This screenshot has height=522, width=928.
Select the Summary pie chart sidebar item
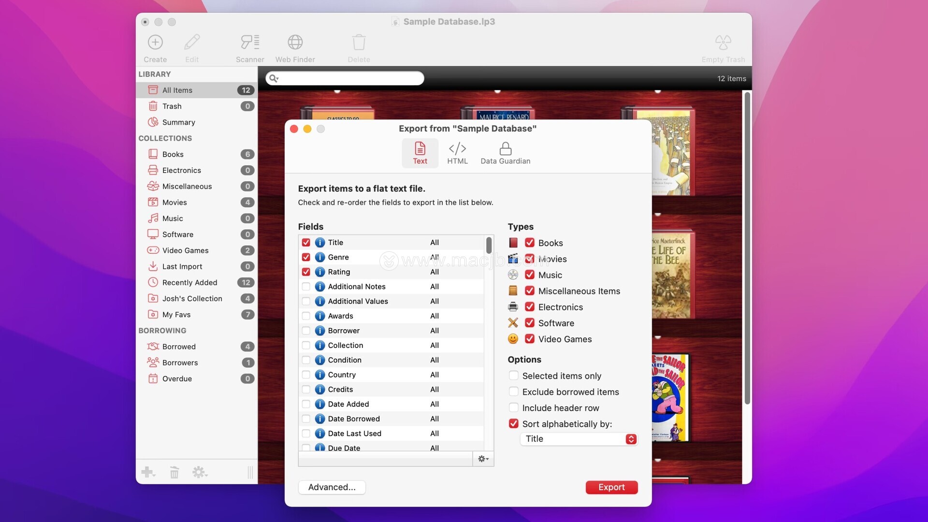click(x=178, y=122)
